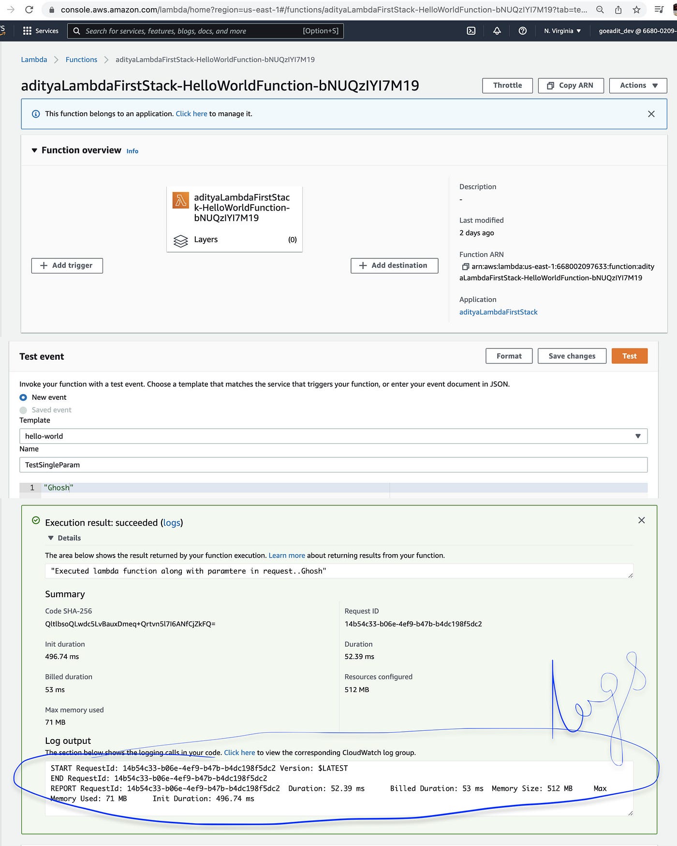Click the Init duration value 496.74 ms
677x846 pixels.
[62, 657]
